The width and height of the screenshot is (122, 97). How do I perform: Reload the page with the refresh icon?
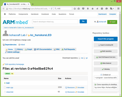[51, 9]
